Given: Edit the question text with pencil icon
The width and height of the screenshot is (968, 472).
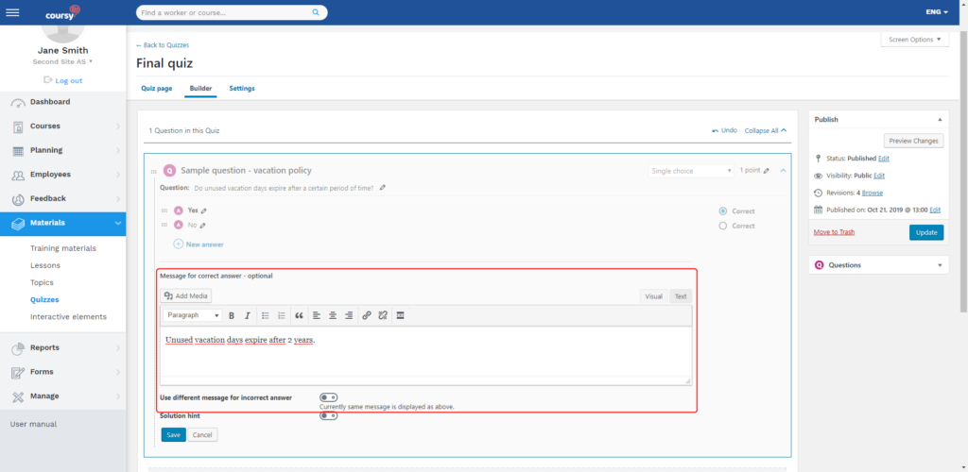Looking at the screenshot, I should [x=383, y=188].
